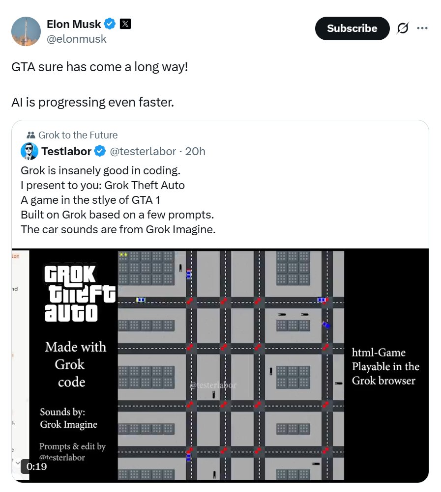Image resolution: width=441 pixels, height=492 pixels.
Task: Open the @elonmusk handle
Action: (x=77, y=39)
